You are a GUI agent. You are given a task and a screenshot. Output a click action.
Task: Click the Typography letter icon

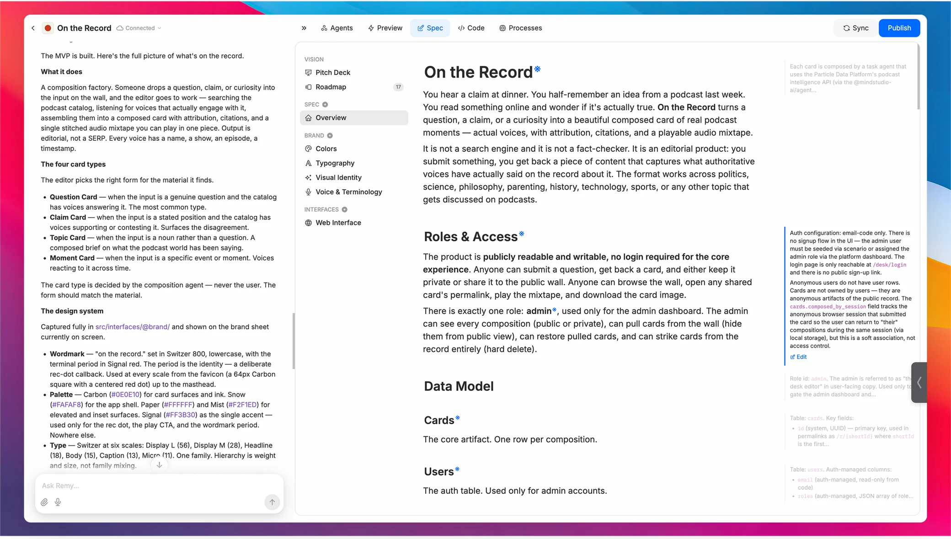point(308,163)
